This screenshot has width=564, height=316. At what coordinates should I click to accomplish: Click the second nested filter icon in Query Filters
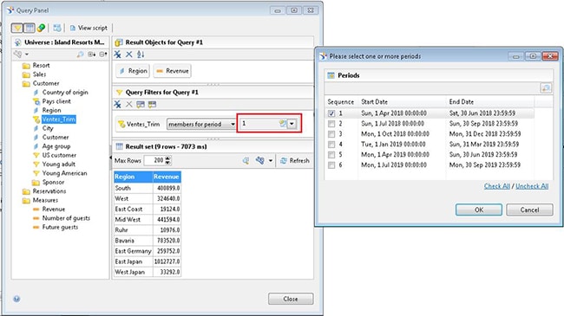(x=152, y=105)
